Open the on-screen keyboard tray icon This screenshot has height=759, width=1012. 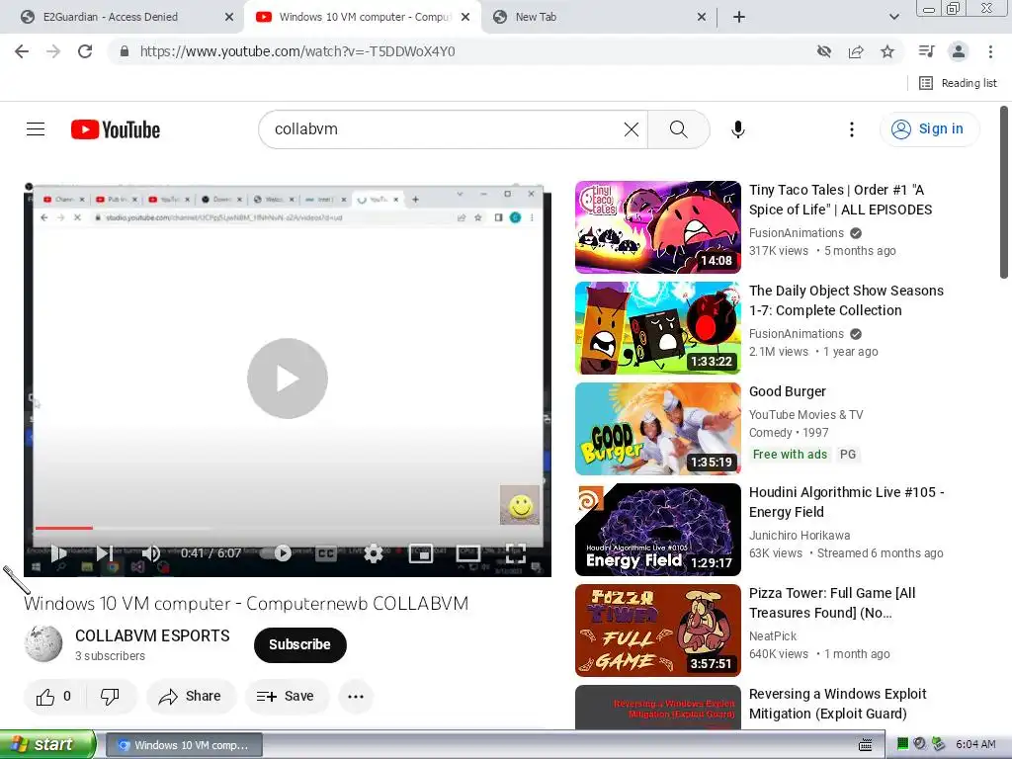click(866, 745)
